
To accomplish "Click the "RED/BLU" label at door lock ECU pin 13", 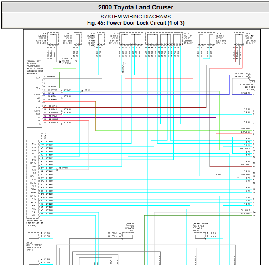I will click(x=53, y=116).
